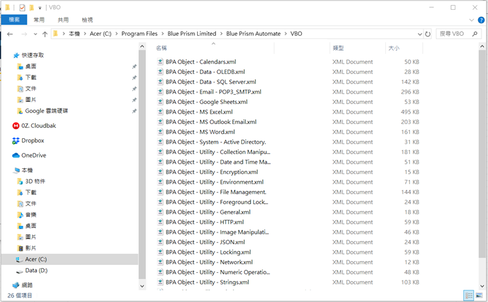
Task: Select Data (D:) drive in tree
Action: 36,270
